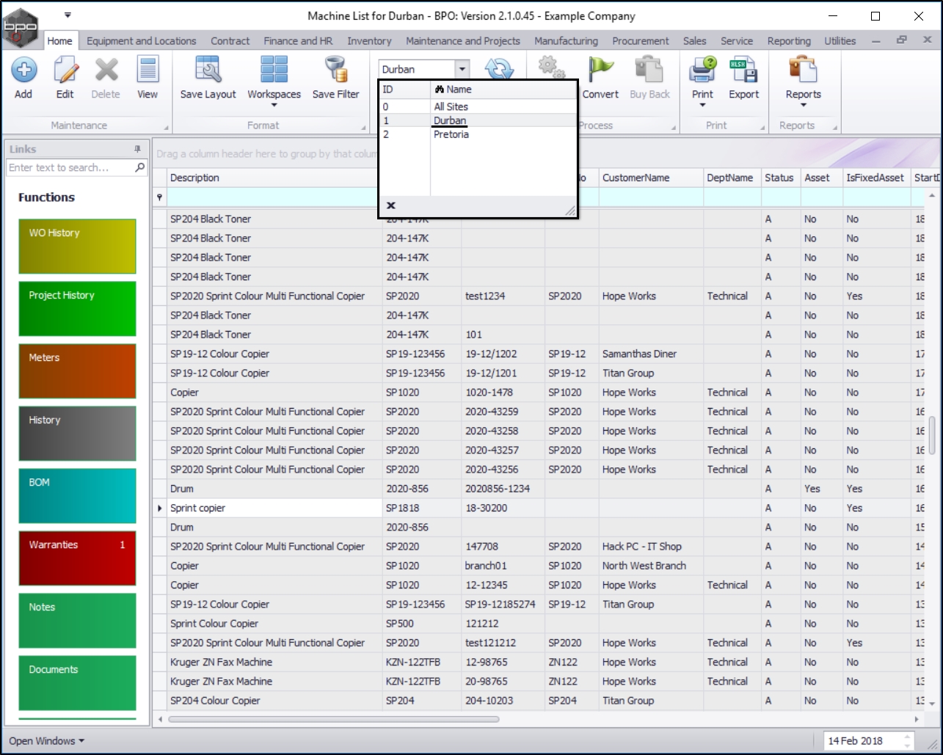943x755 pixels.
Task: Switch to the Inventory tab
Action: 369,41
